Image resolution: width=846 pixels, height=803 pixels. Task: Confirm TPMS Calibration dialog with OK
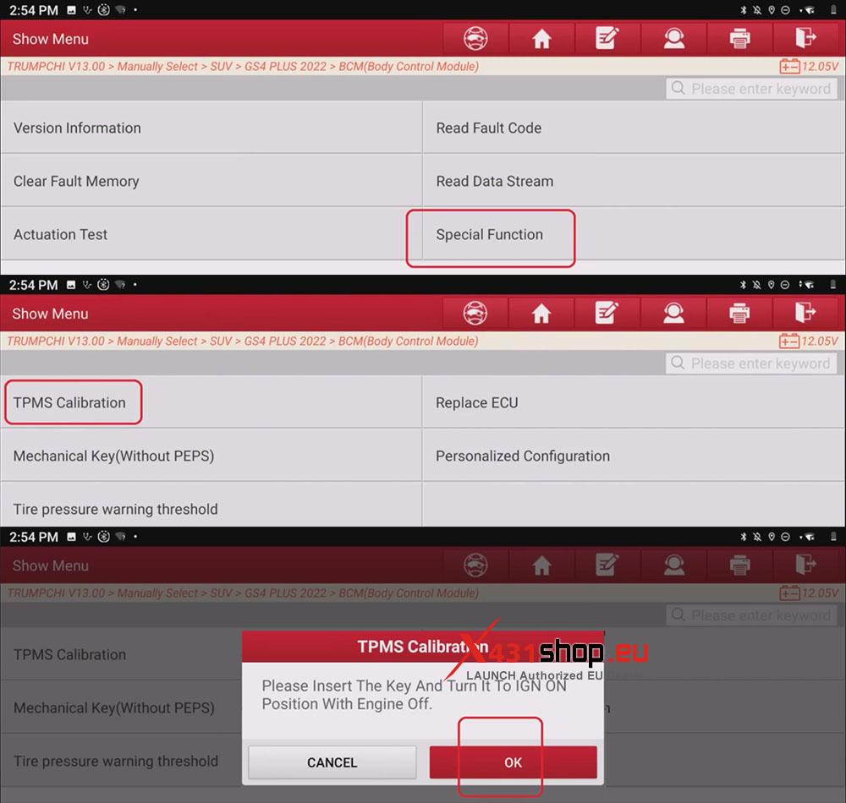tap(514, 762)
